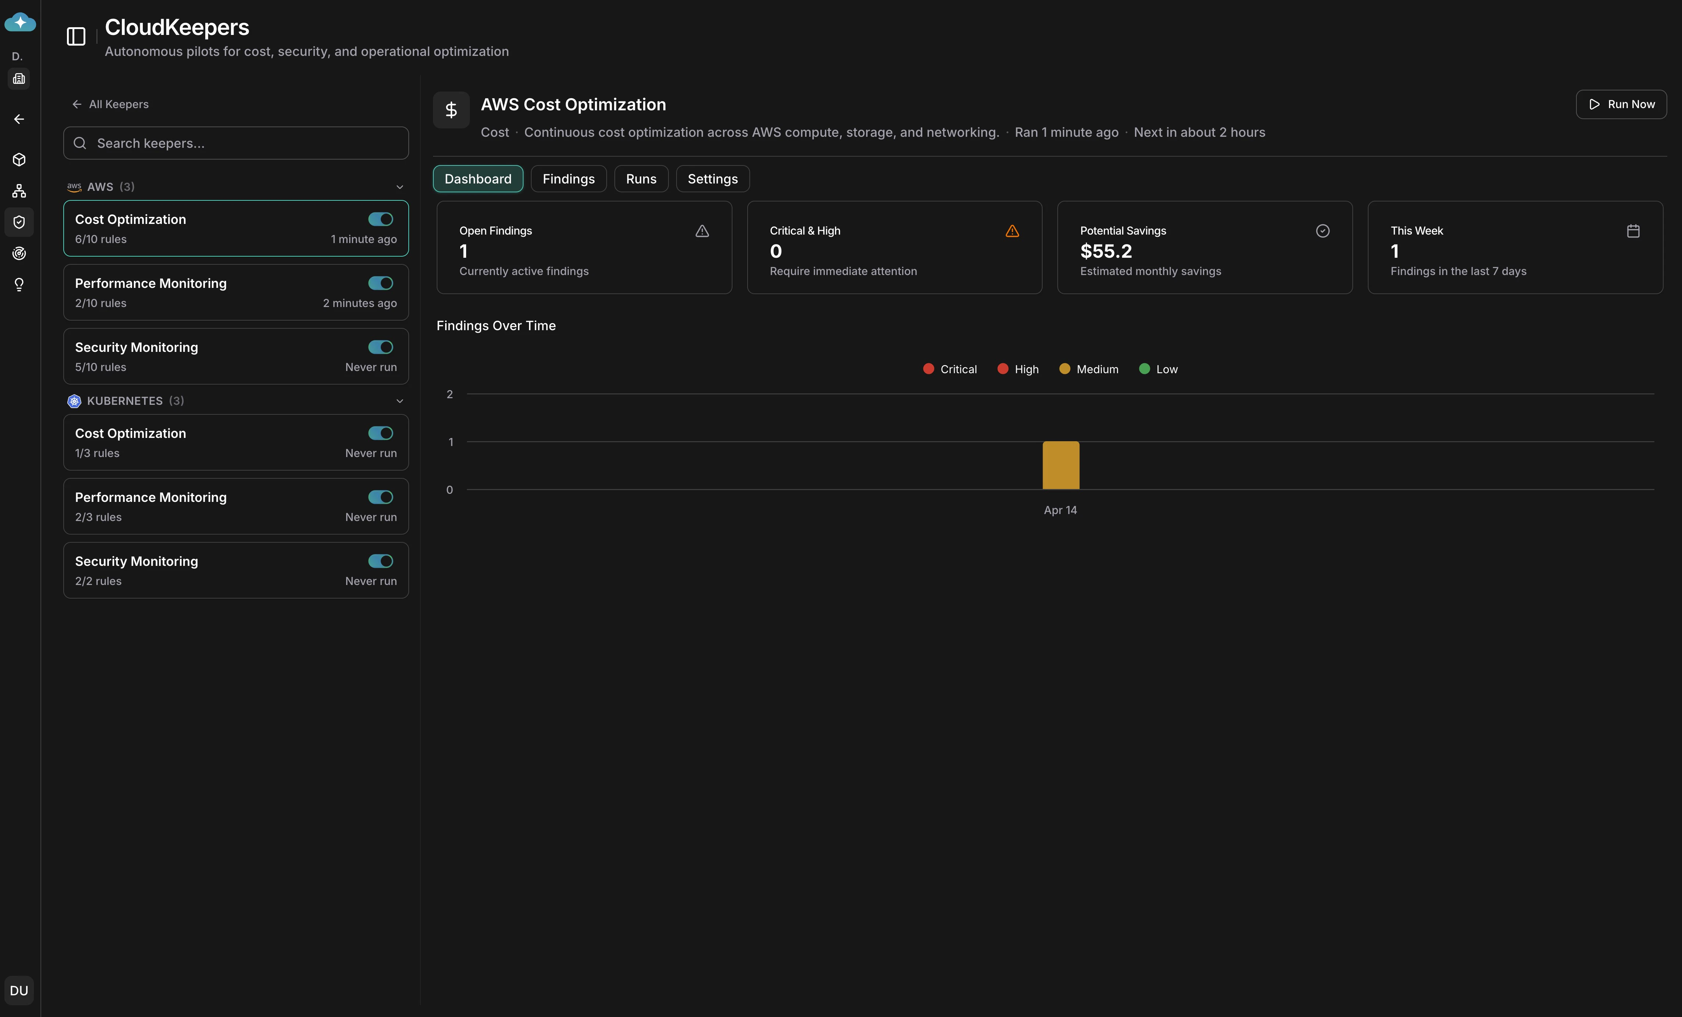Click the Run Now button
Image resolution: width=1682 pixels, height=1017 pixels.
1621,104
